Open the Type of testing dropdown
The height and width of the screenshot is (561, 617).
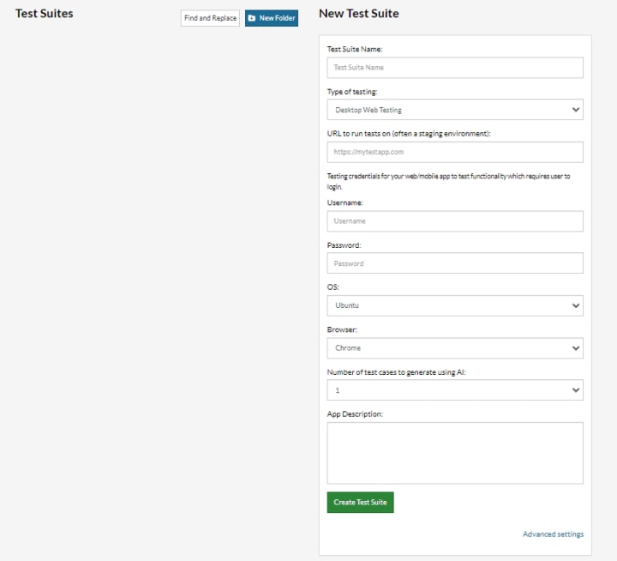pos(455,110)
